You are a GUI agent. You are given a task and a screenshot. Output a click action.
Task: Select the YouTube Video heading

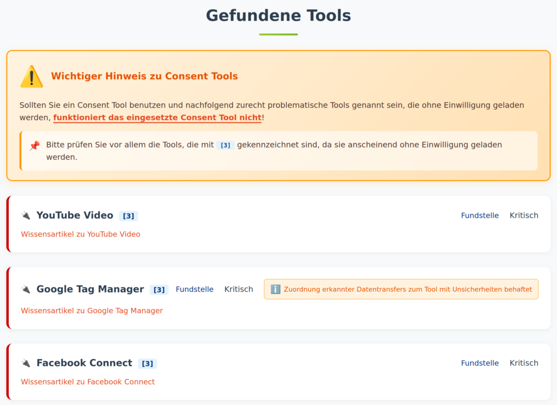(x=75, y=215)
